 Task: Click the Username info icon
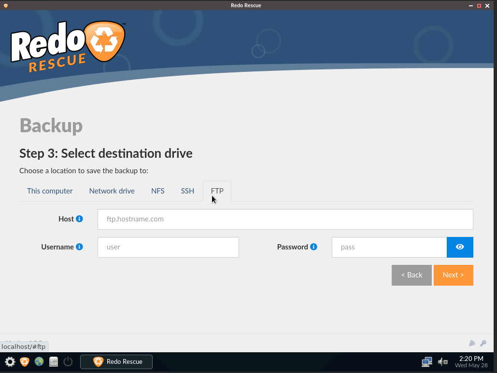point(80,247)
